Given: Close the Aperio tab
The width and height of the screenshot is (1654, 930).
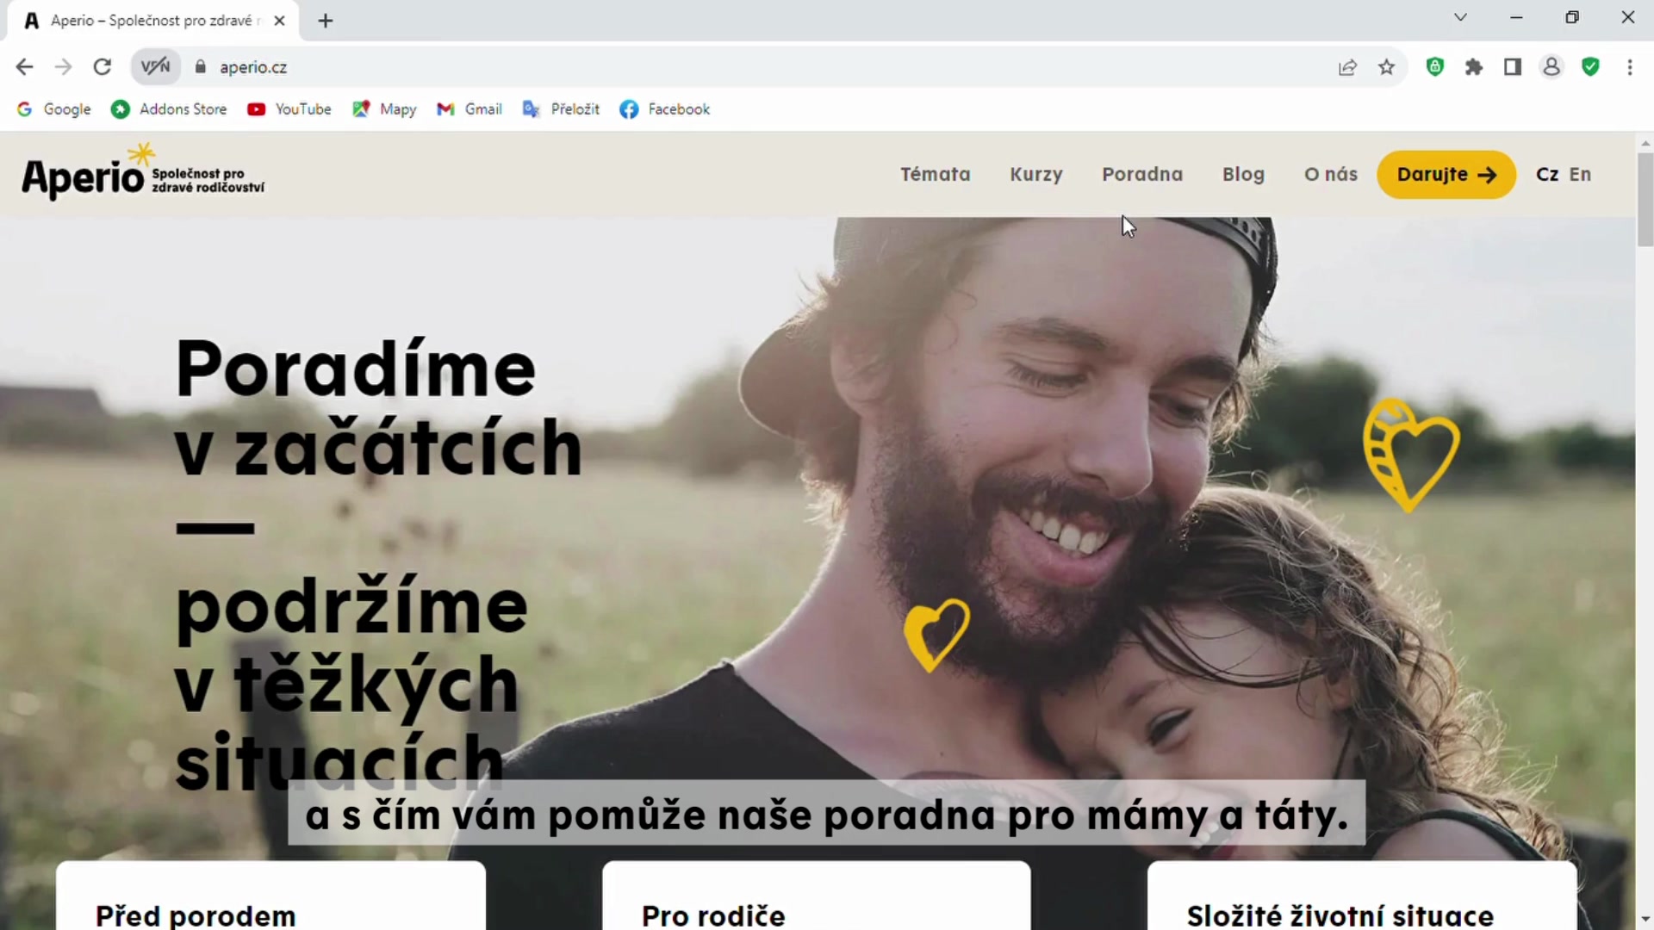Looking at the screenshot, I should coord(279,21).
